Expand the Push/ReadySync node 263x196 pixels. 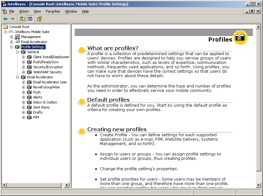click(x=23, y=62)
